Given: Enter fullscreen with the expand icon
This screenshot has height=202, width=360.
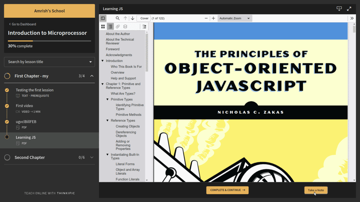Looking at the screenshot, I should [x=349, y=9].
